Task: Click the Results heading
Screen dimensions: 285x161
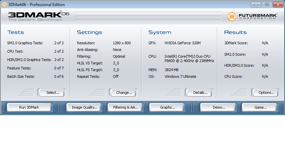Action: coord(235,32)
